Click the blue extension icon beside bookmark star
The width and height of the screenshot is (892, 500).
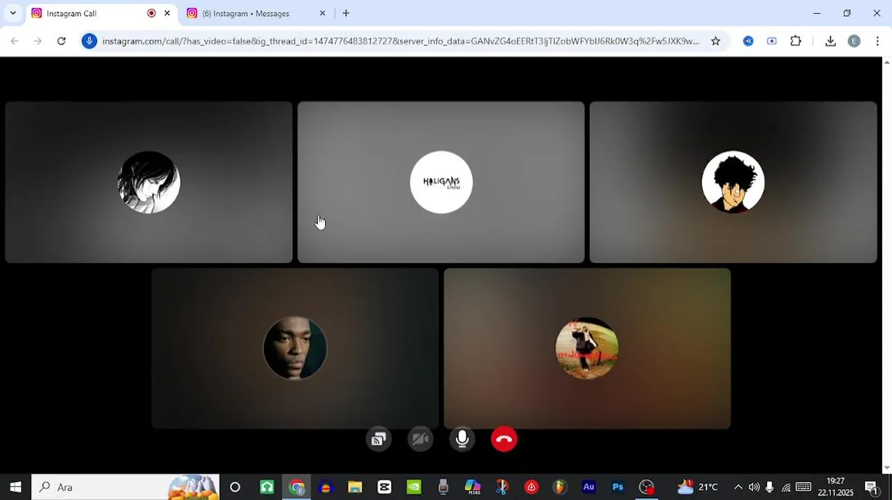(x=748, y=41)
